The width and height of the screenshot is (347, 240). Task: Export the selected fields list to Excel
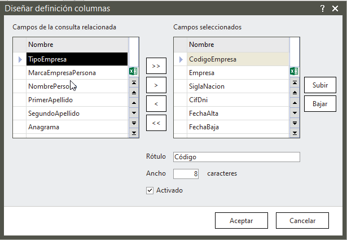(x=294, y=72)
